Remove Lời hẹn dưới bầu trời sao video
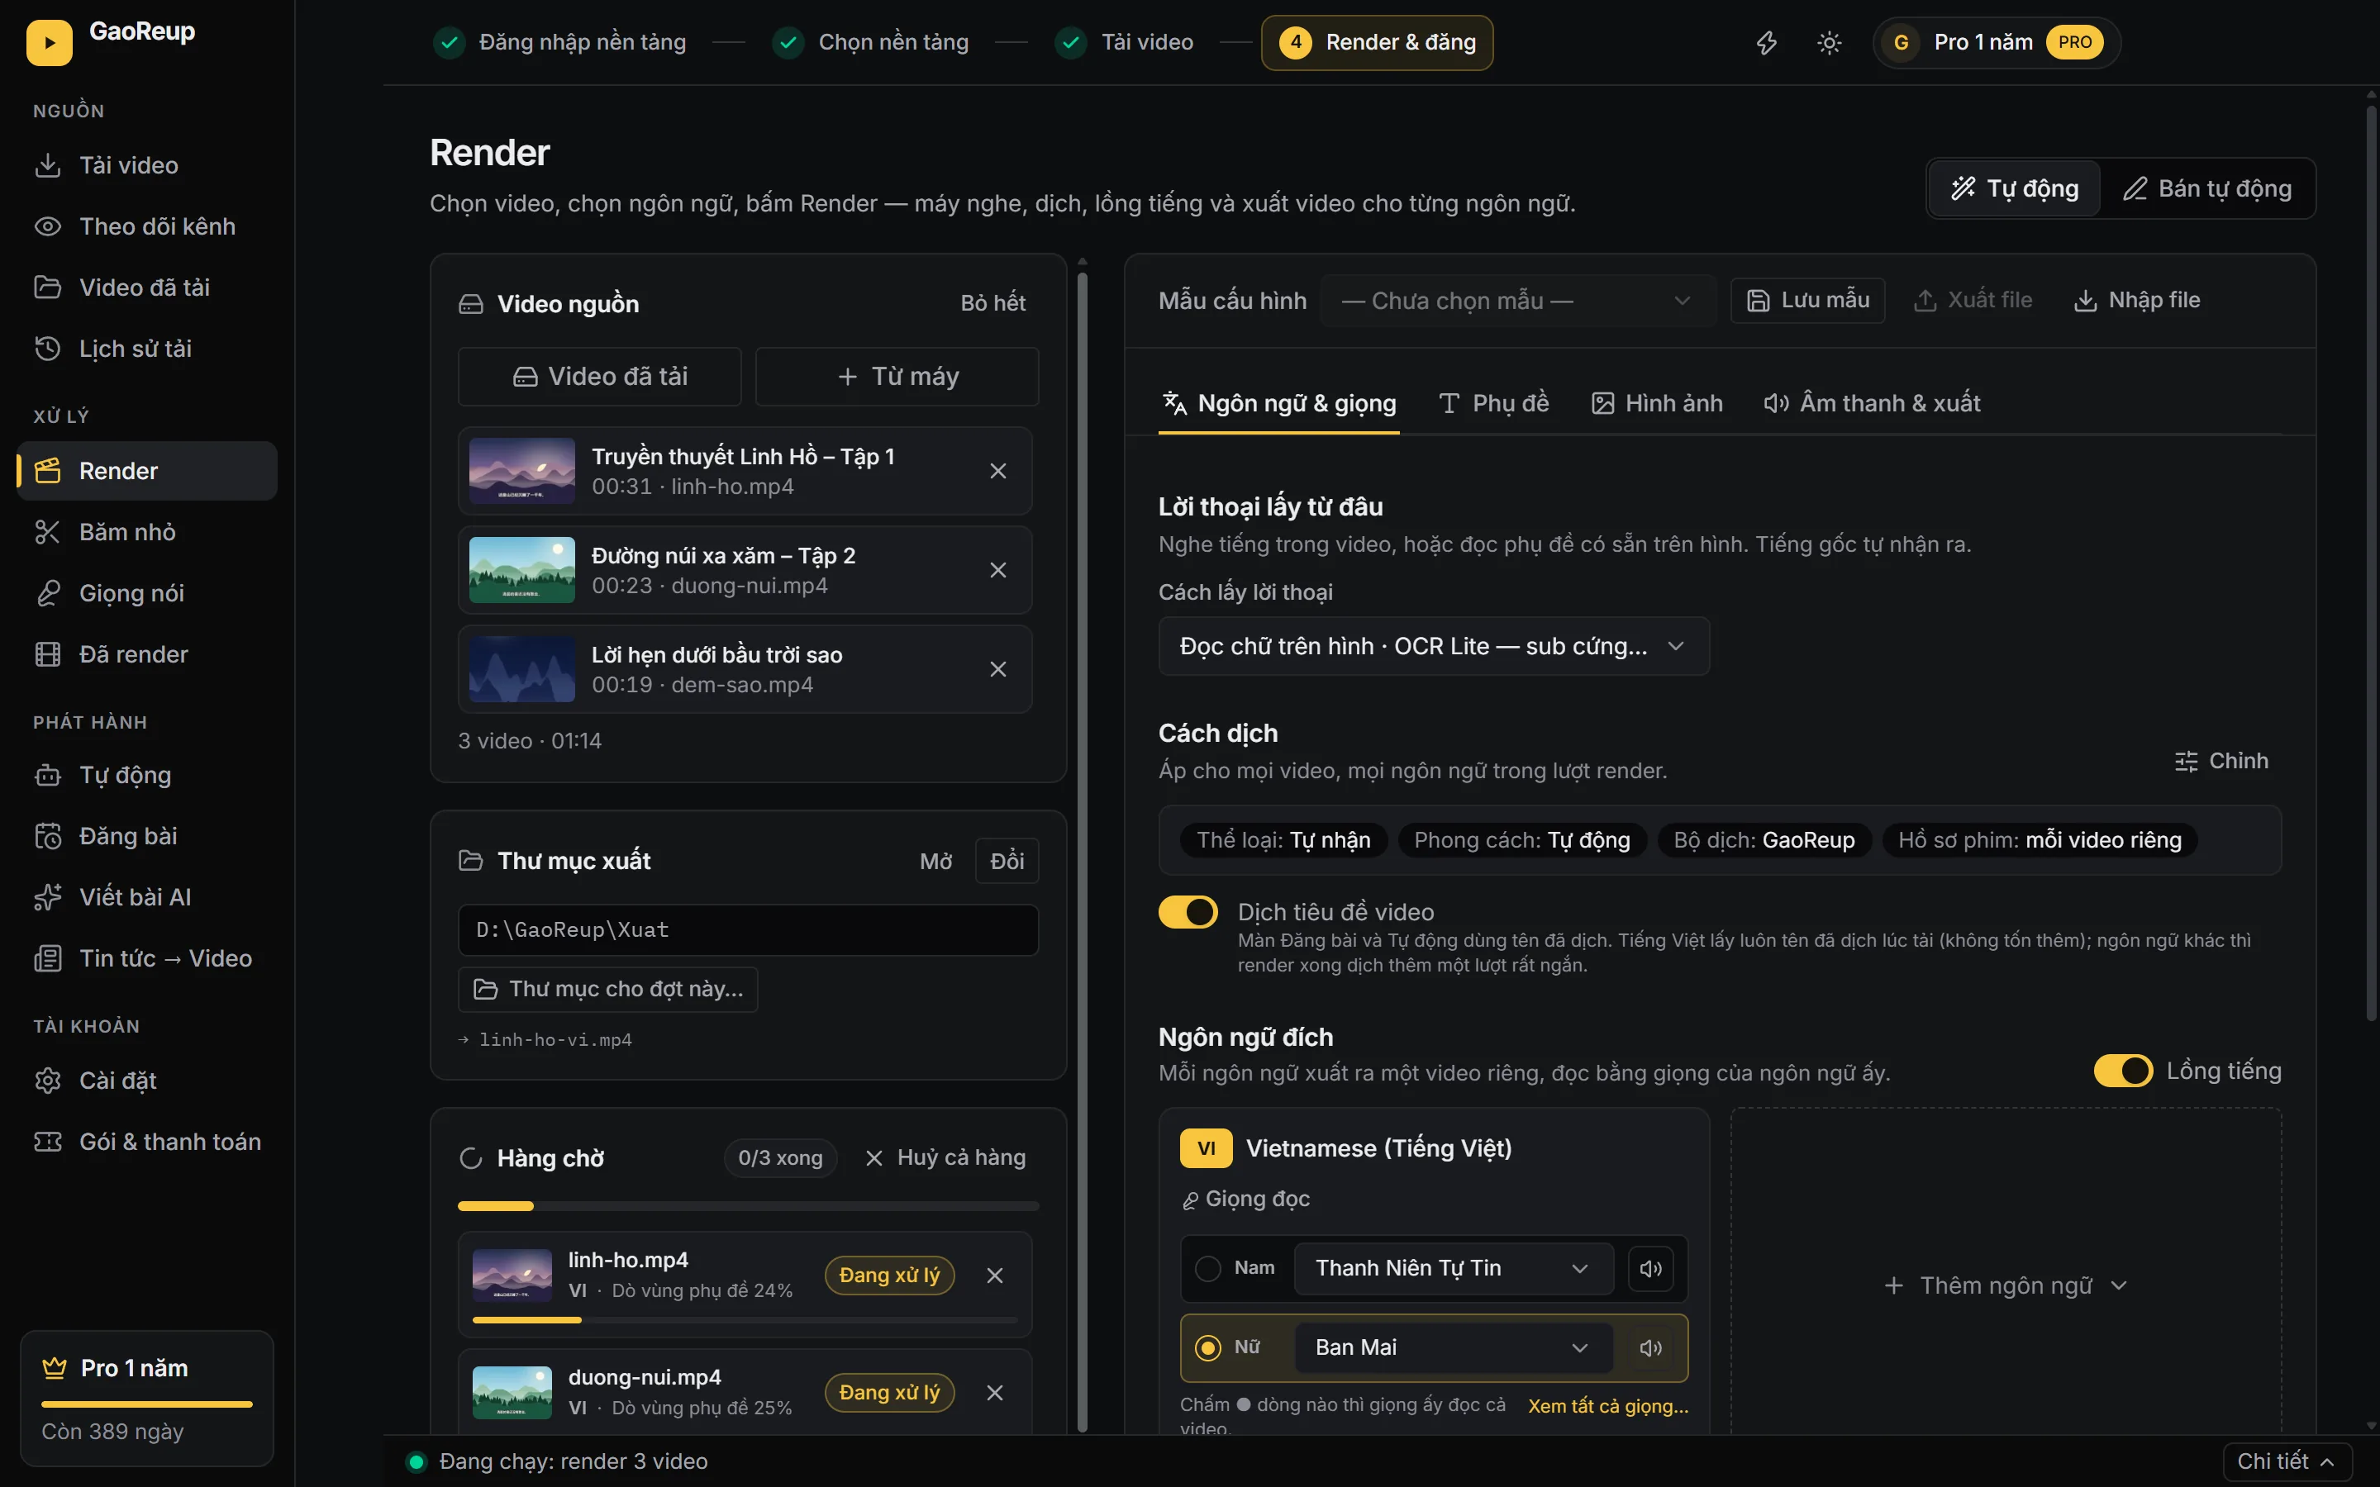Viewport: 2380px width, 1487px height. coord(997,670)
